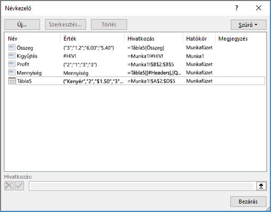Select the Mennyiség name entry

pyautogui.click(x=29, y=73)
